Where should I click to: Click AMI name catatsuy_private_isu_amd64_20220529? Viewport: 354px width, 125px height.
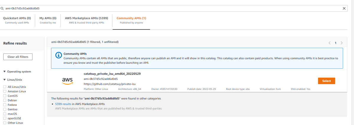112,74
